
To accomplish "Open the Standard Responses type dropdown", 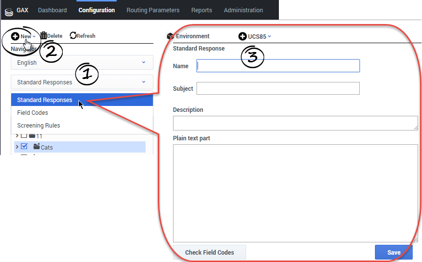I will point(82,82).
